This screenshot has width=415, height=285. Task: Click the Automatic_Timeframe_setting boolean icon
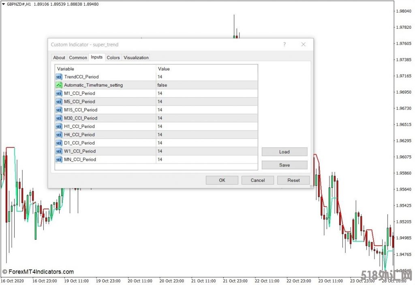pos(59,85)
